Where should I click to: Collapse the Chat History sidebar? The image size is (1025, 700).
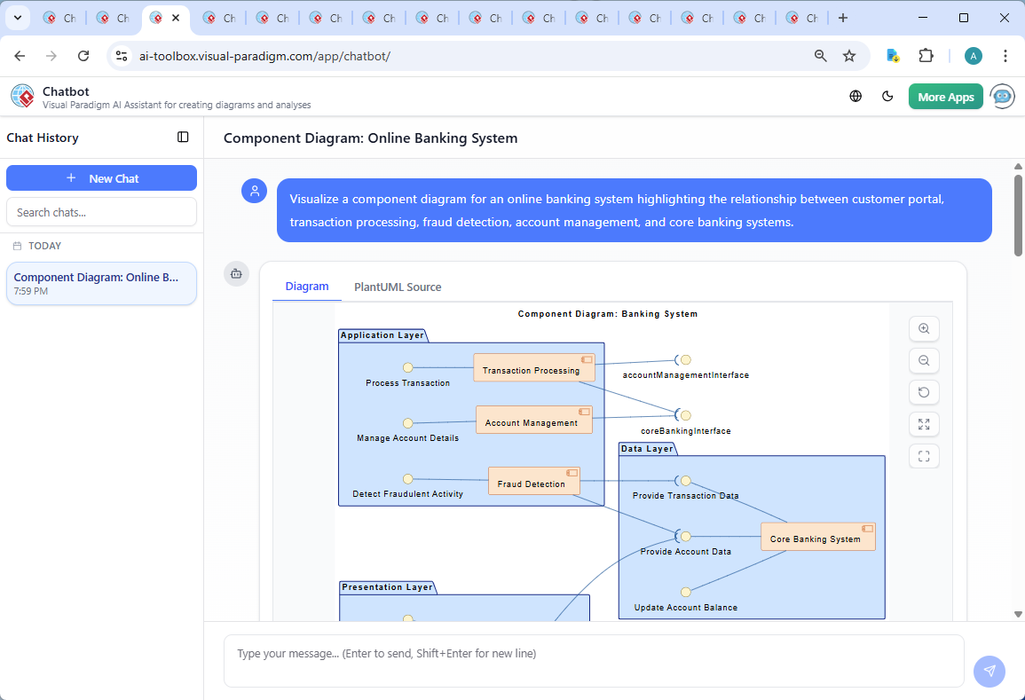point(183,137)
